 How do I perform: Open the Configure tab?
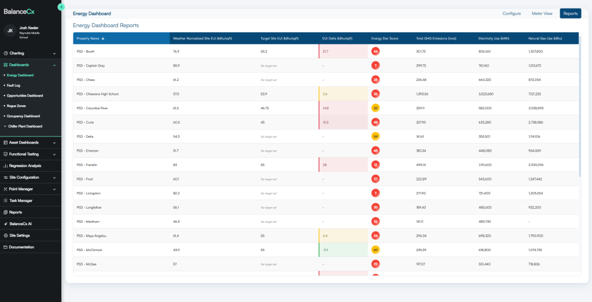[x=512, y=14]
